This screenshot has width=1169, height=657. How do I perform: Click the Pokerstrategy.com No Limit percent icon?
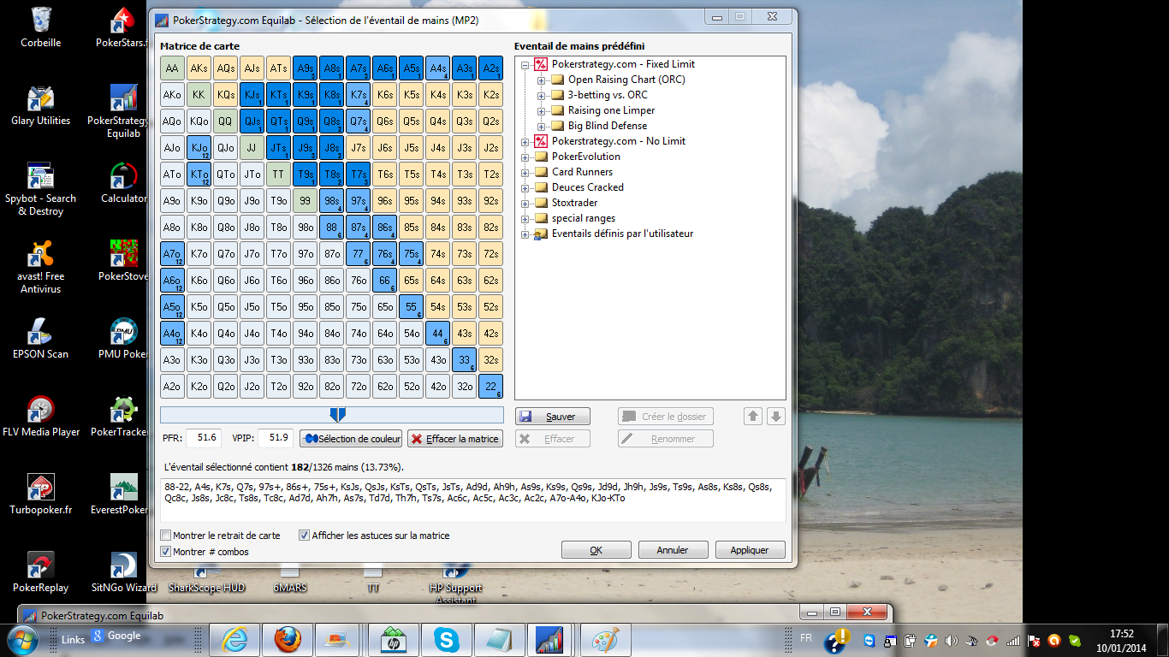coord(540,141)
